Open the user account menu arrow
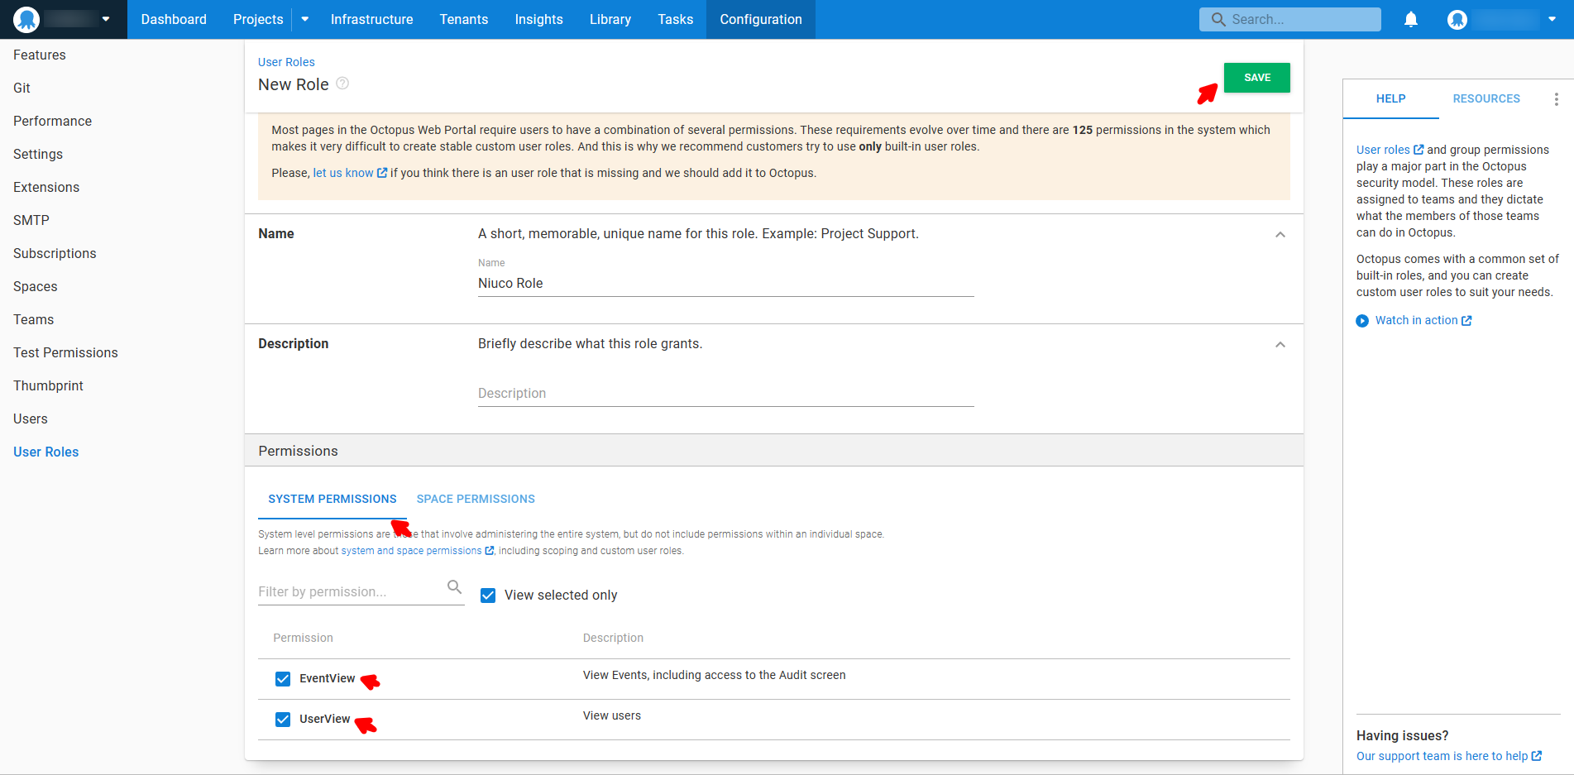This screenshot has height=775, width=1574. (1552, 19)
